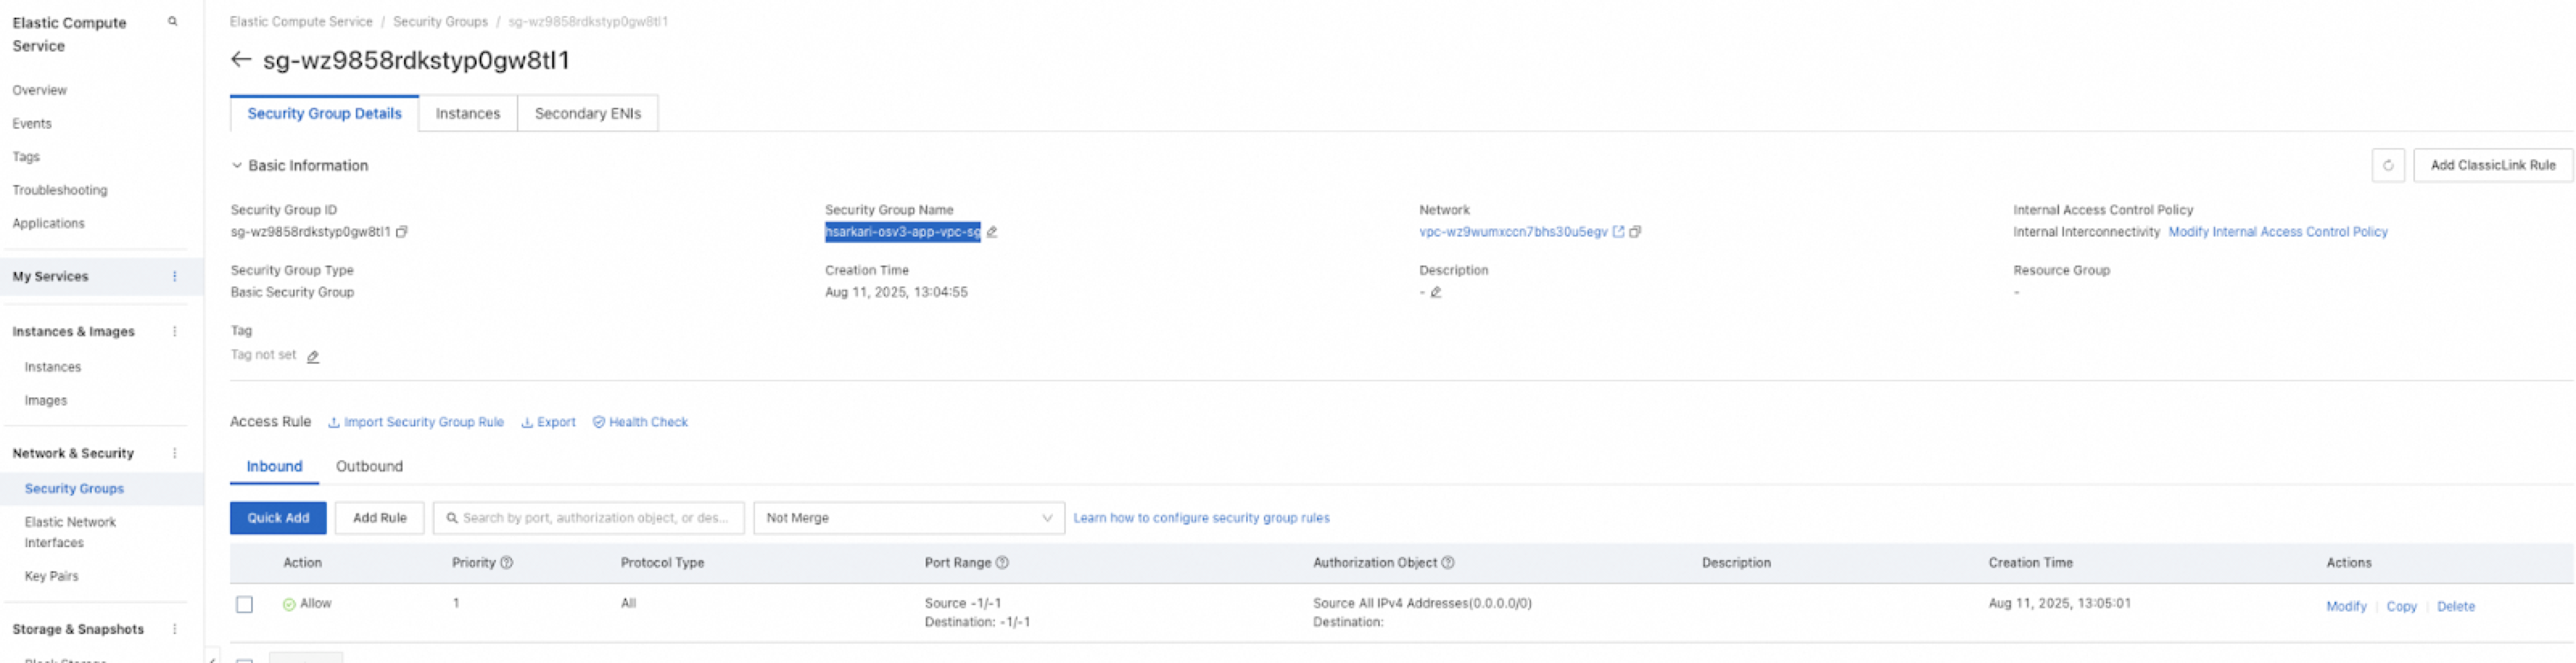Edit the Security Group Name
Screen dimensions: 2576x663
tap(992, 232)
